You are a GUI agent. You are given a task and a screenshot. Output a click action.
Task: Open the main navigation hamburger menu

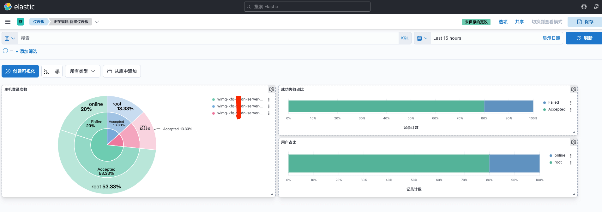(x=8, y=22)
